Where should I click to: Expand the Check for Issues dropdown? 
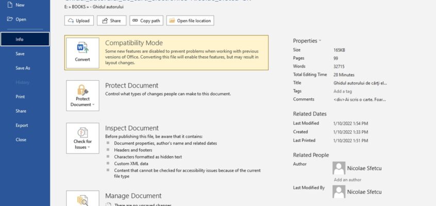point(82,138)
